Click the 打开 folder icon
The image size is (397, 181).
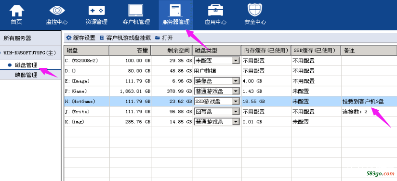(158, 38)
